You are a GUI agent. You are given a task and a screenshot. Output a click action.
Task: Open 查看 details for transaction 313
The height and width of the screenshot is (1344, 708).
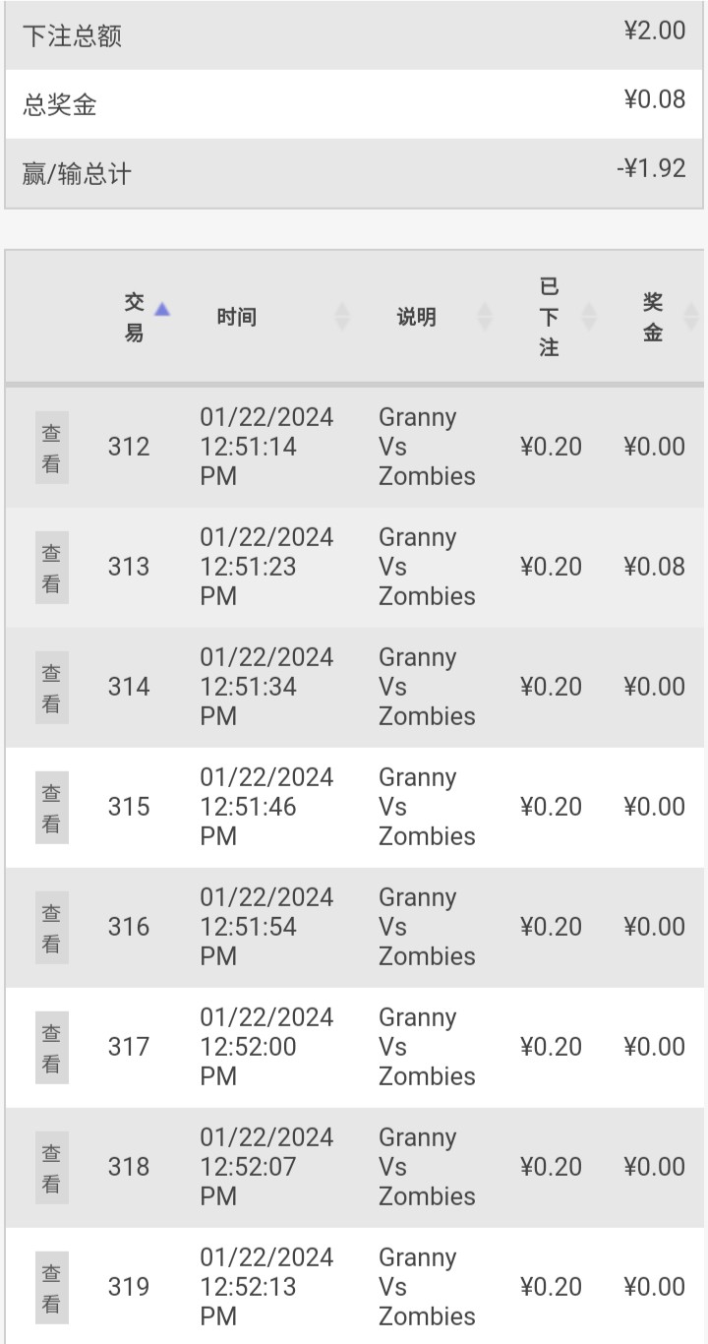(x=51, y=568)
